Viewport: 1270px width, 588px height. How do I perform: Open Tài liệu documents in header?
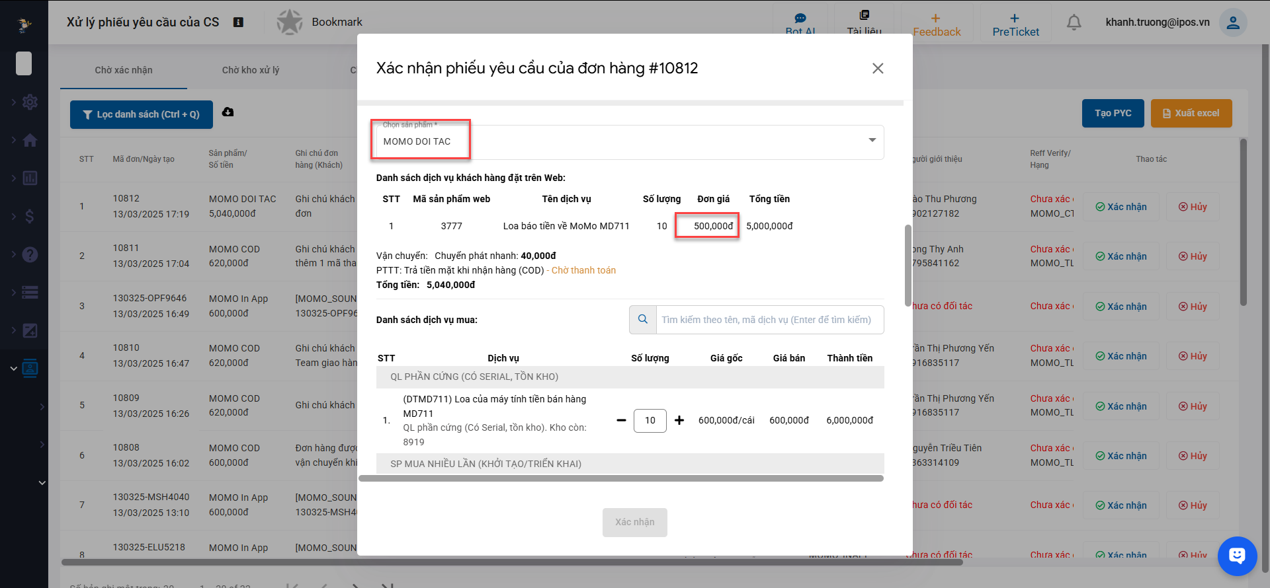(x=864, y=23)
